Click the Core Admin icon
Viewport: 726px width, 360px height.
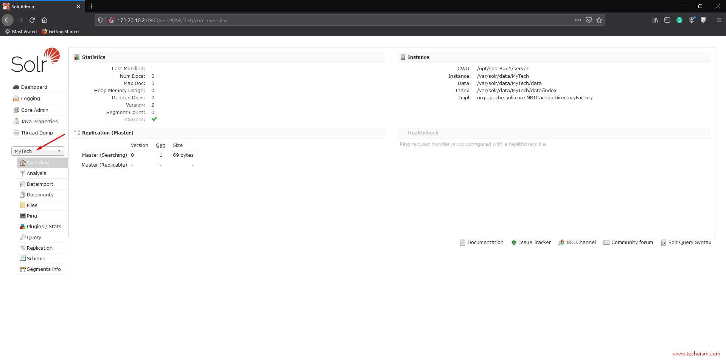click(16, 110)
